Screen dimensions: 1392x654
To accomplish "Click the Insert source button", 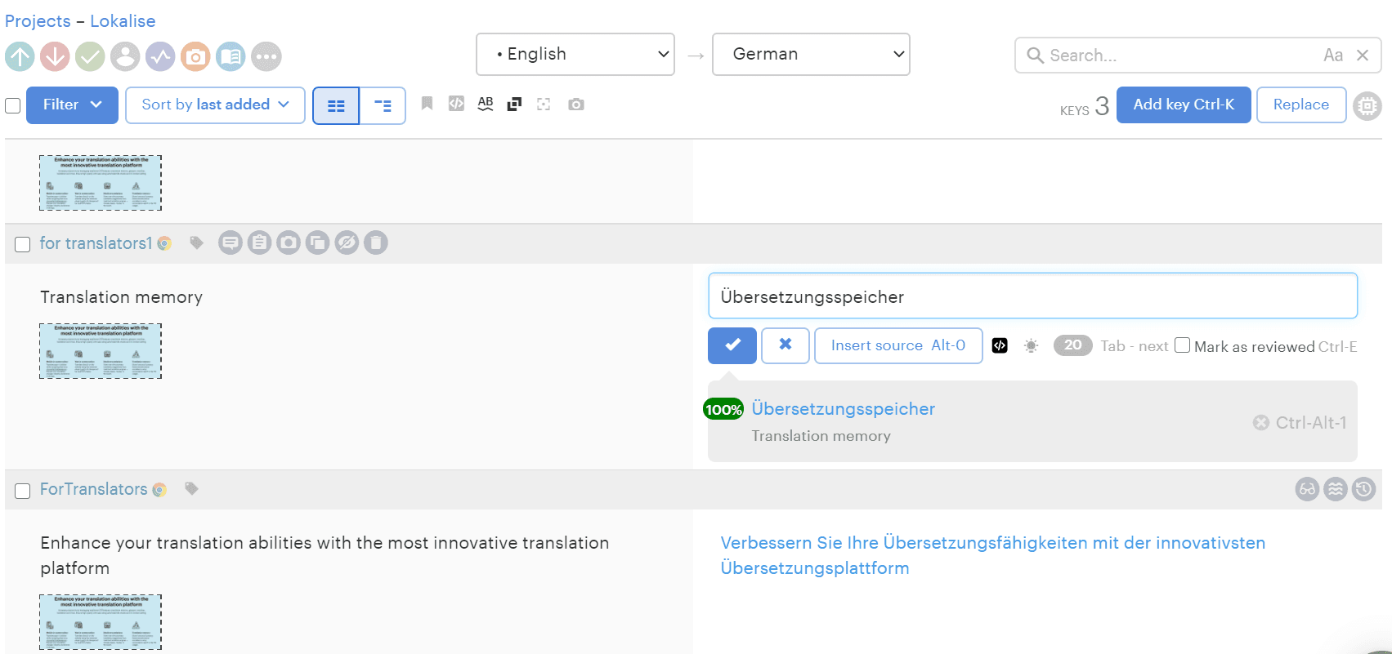I will tap(897, 345).
